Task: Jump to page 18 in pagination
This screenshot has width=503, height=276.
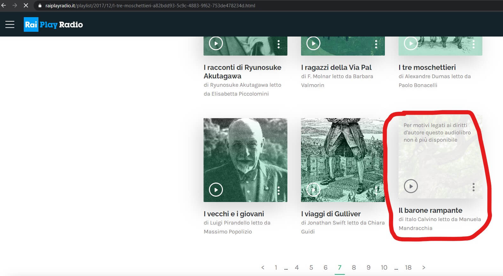Action: point(408,267)
